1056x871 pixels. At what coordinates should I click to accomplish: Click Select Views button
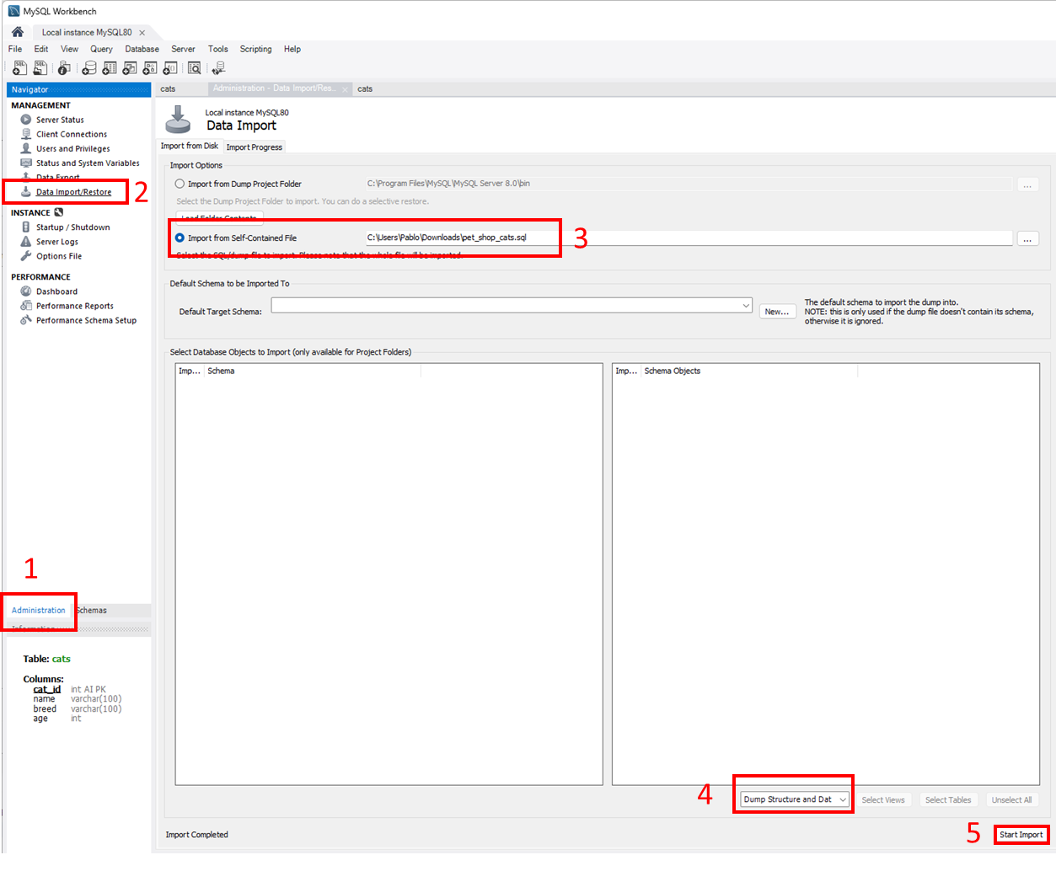click(883, 799)
